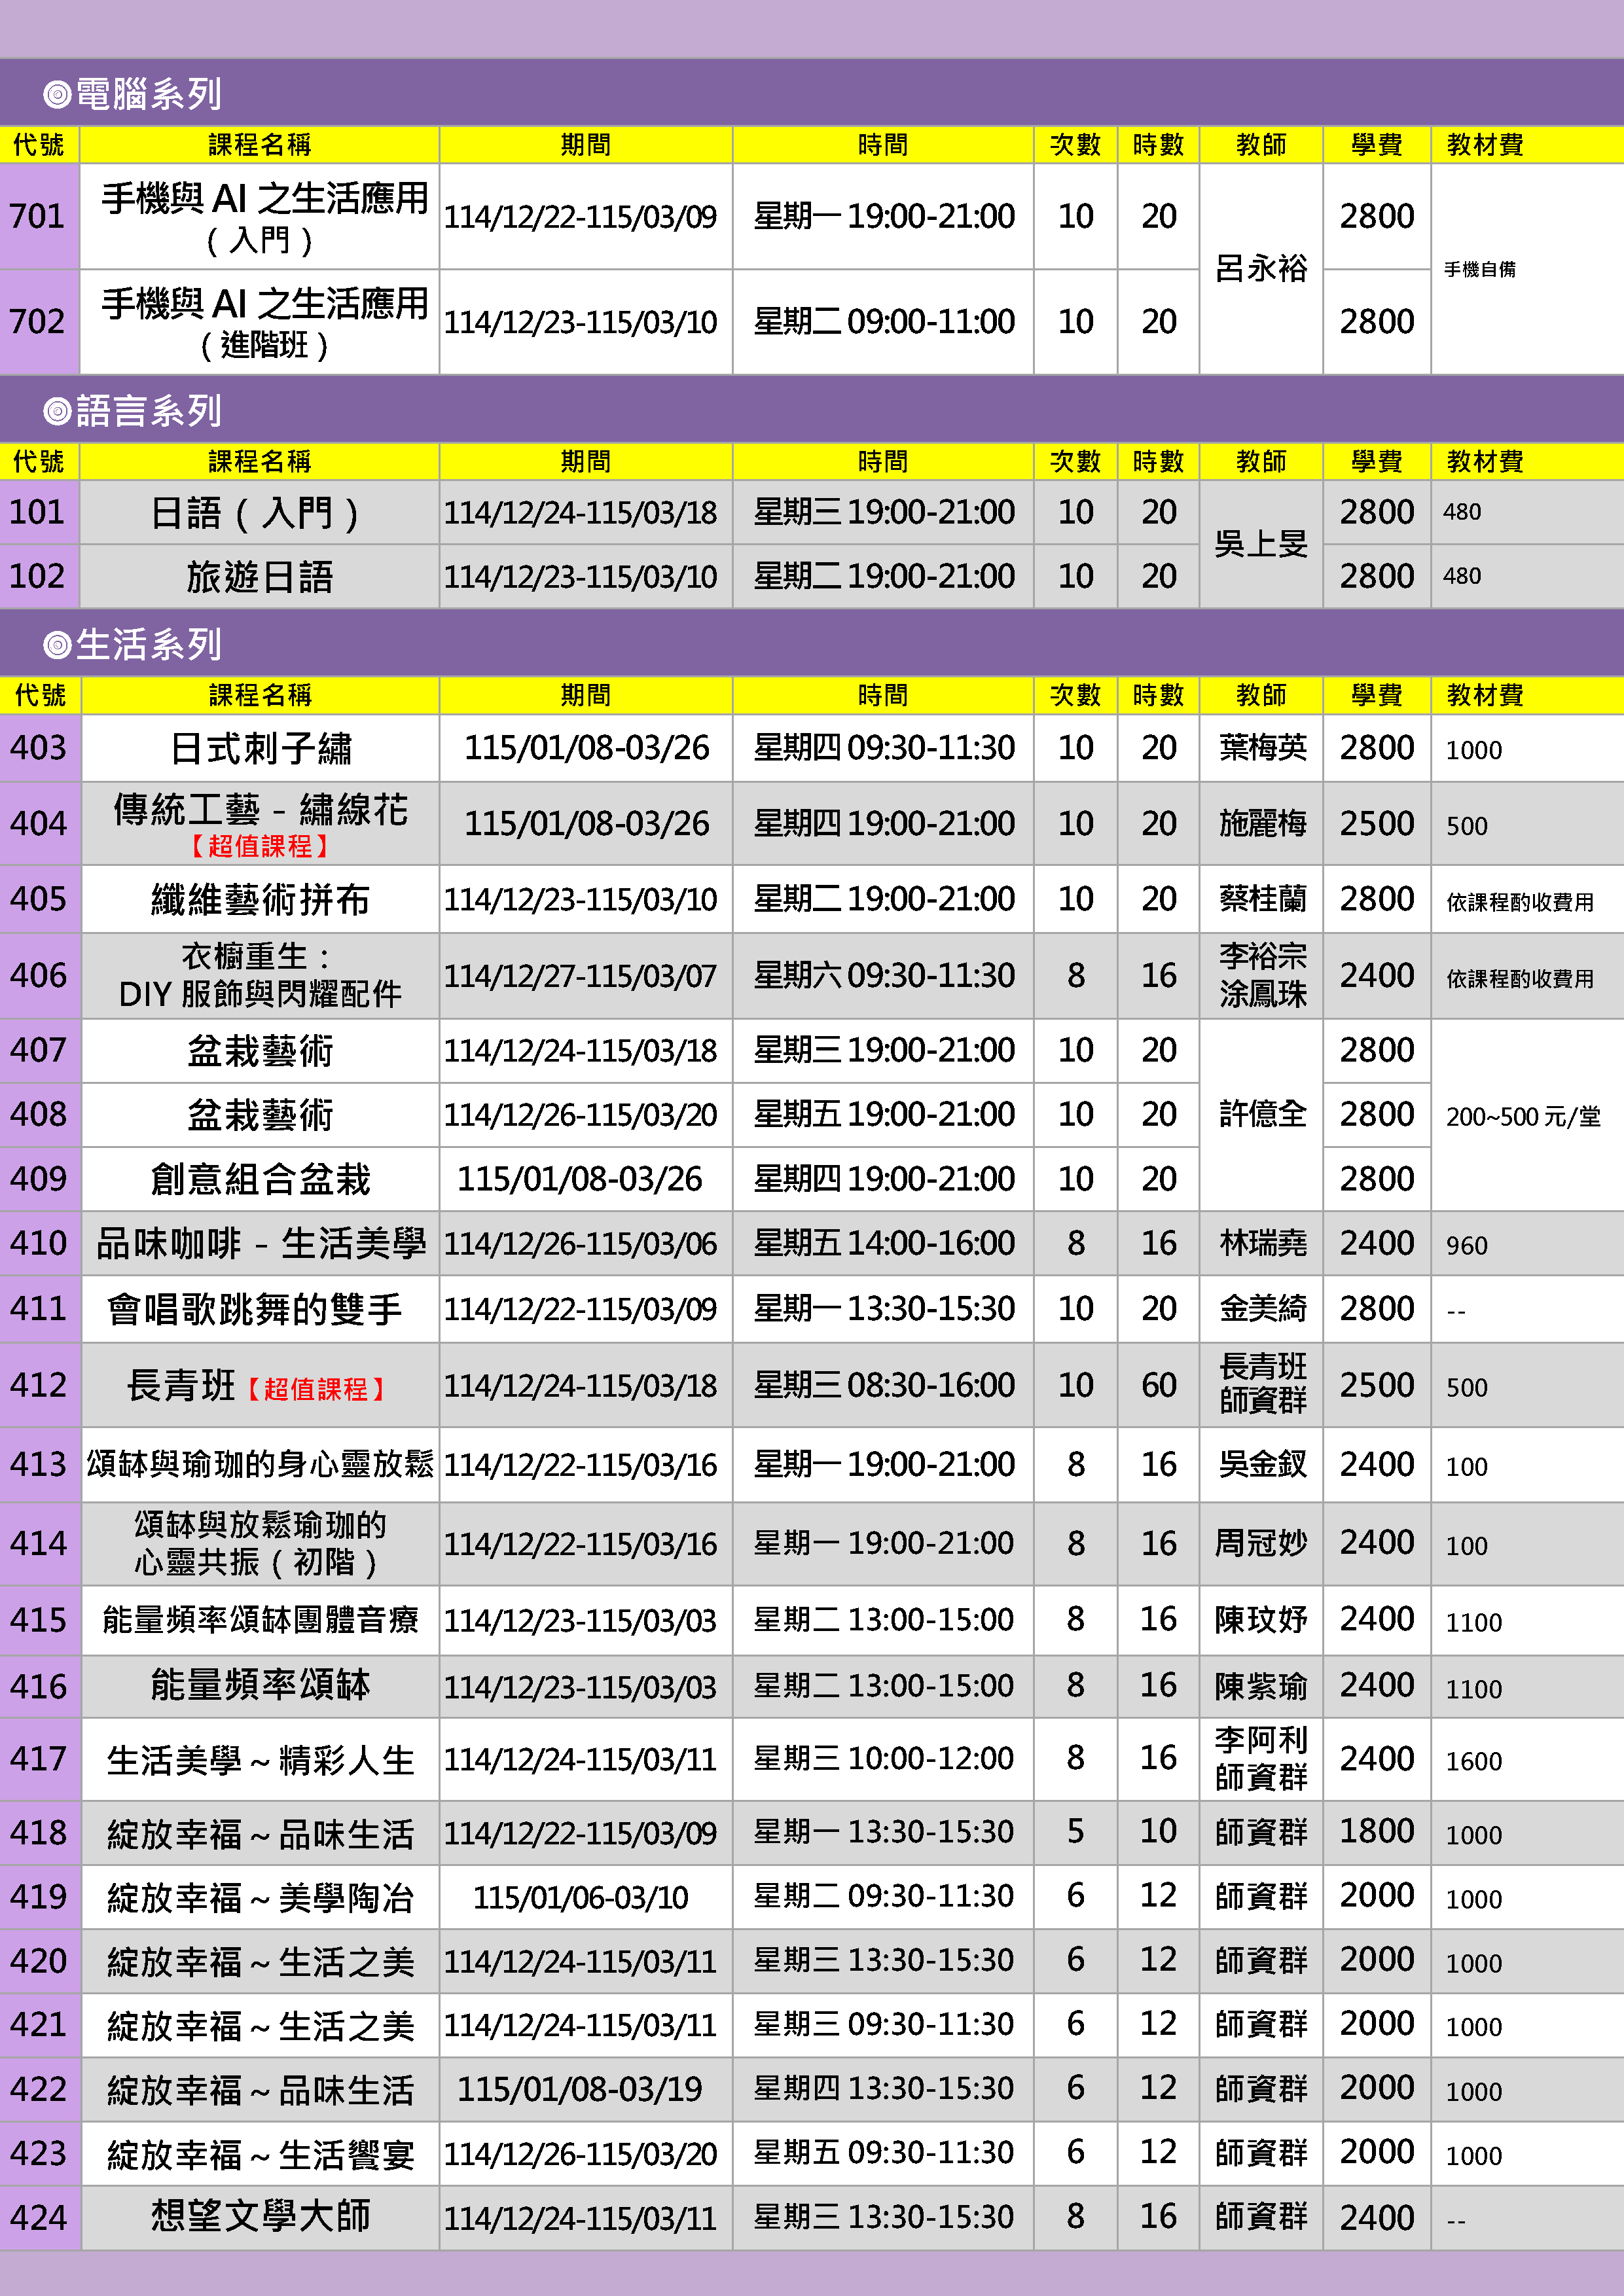Image resolution: width=1624 pixels, height=2296 pixels.
Task: Click course name 想望文學大師
Action: click(x=259, y=2216)
